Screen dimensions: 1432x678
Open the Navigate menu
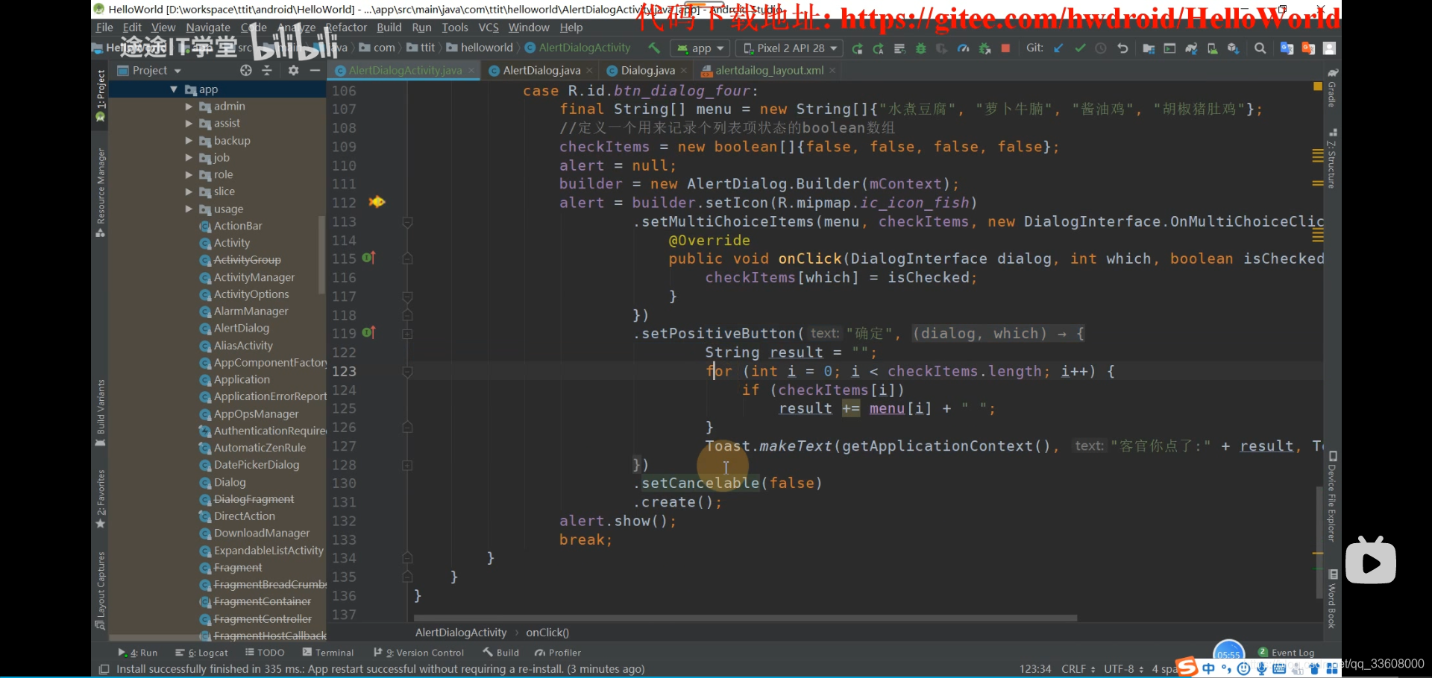pyautogui.click(x=208, y=28)
